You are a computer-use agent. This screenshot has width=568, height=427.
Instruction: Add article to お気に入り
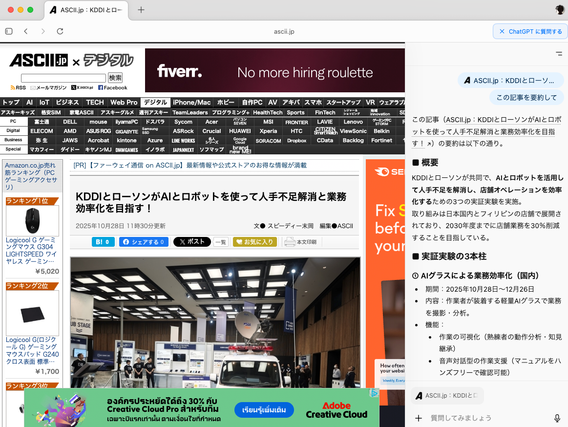click(x=255, y=242)
